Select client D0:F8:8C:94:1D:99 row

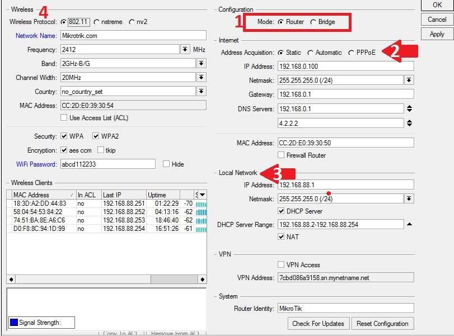tap(106, 229)
